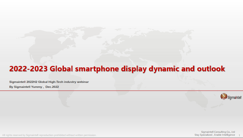Click the red horizontal divider line
This screenshot has width=243, height=138.
click(x=117, y=91)
